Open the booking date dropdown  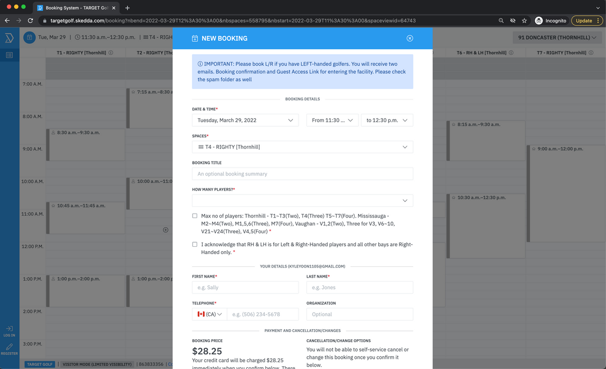(x=245, y=120)
